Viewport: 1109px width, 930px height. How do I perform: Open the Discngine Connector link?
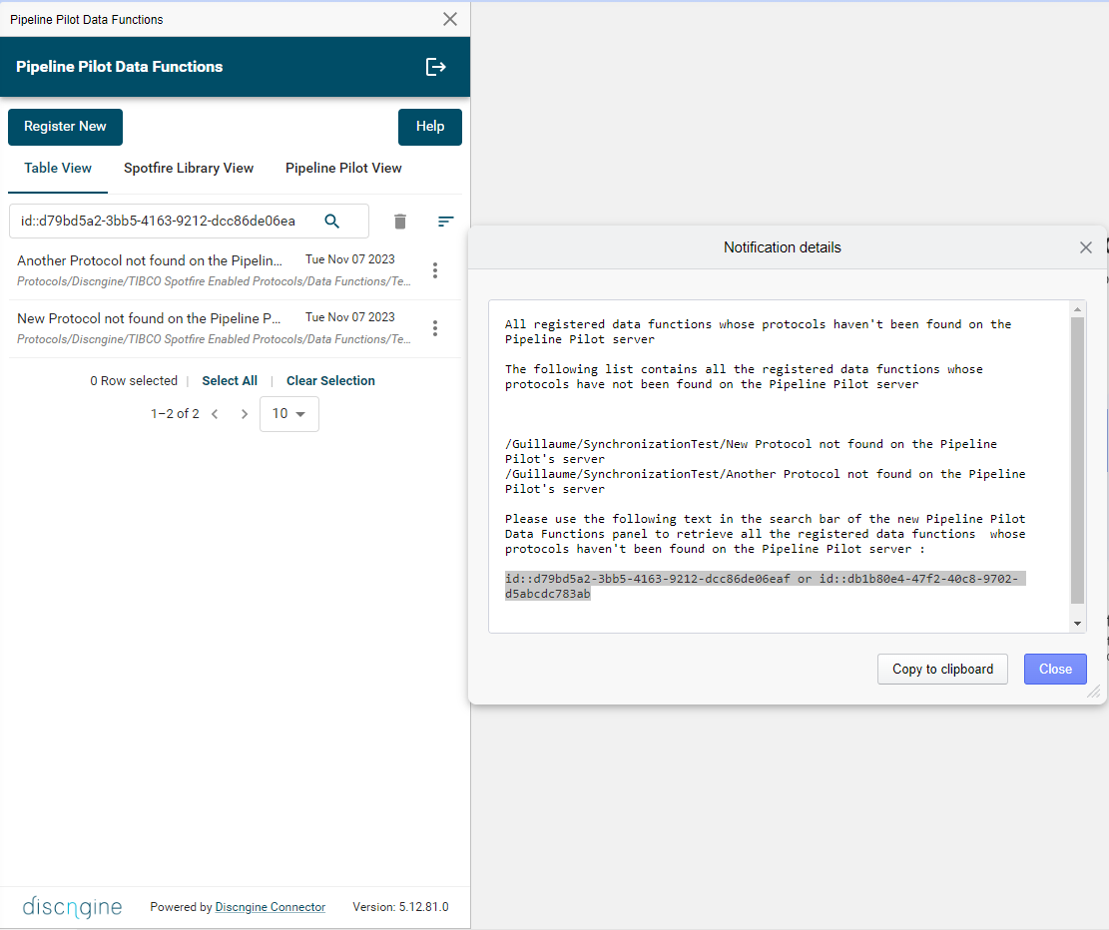[271, 907]
